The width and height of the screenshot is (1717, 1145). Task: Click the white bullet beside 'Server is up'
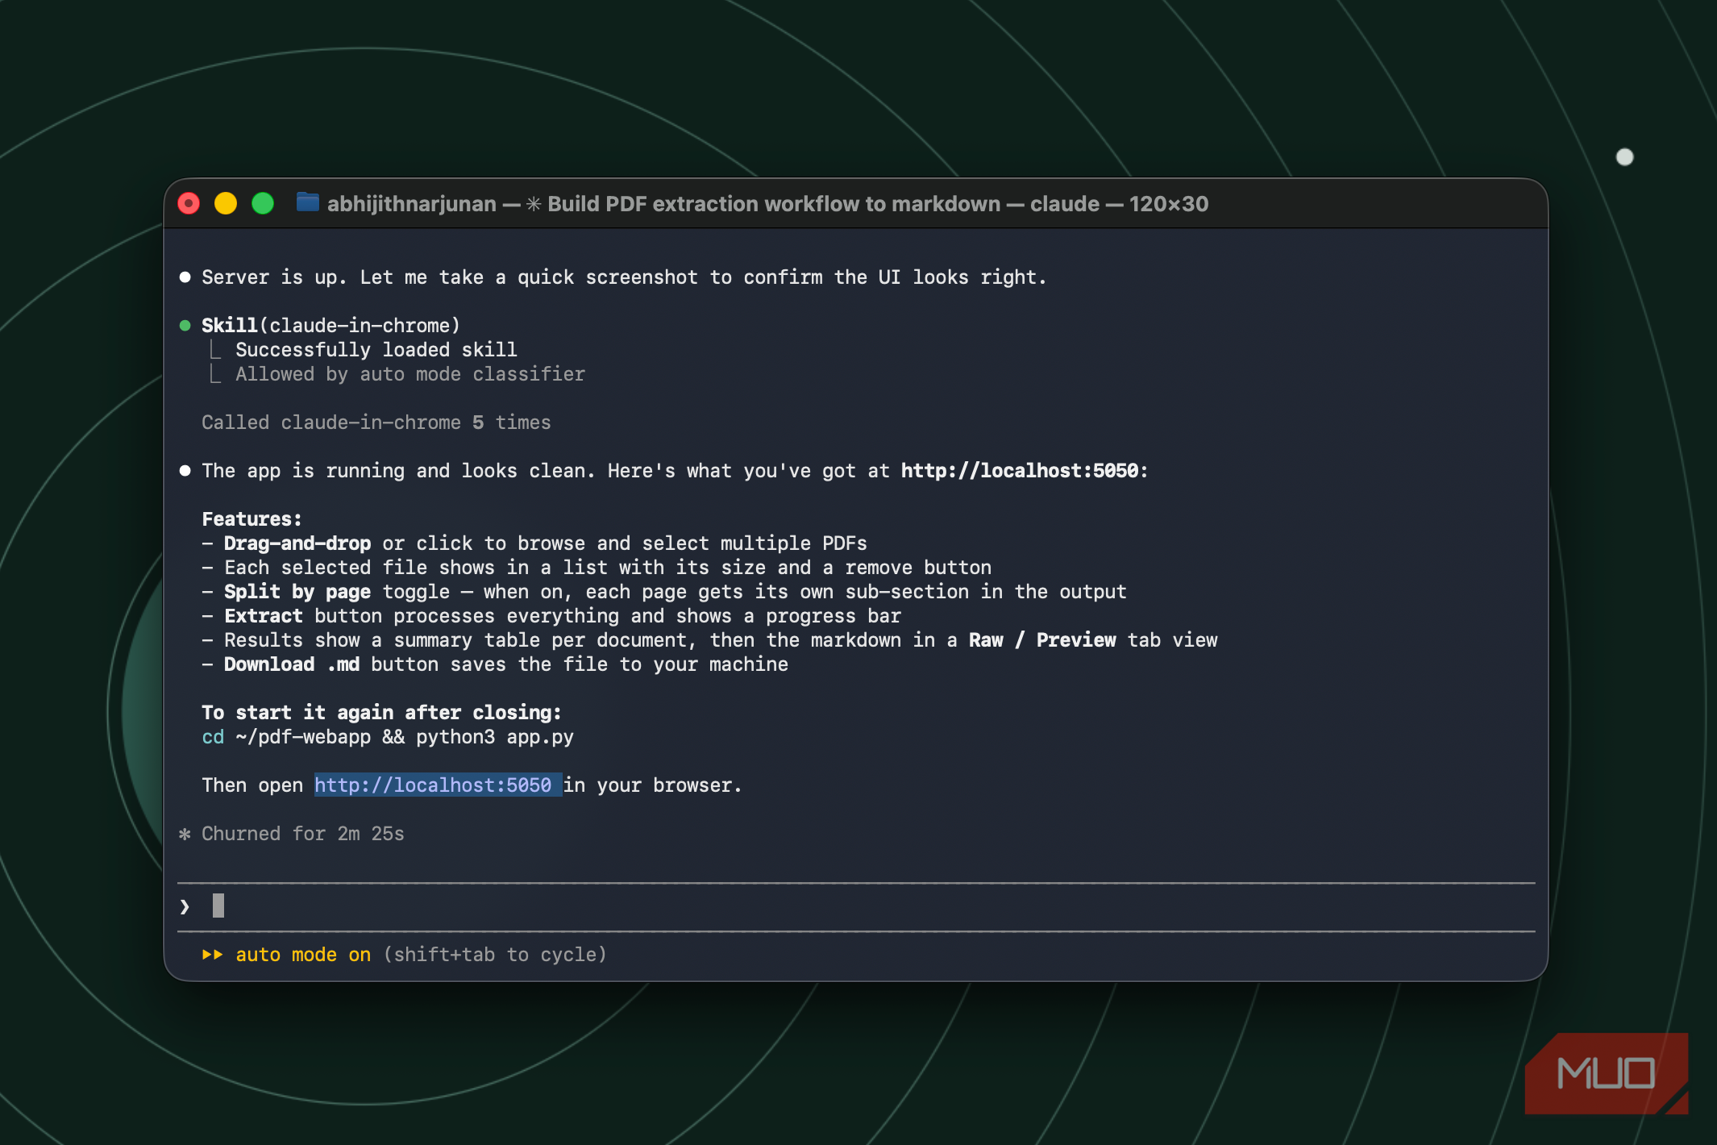(x=185, y=277)
